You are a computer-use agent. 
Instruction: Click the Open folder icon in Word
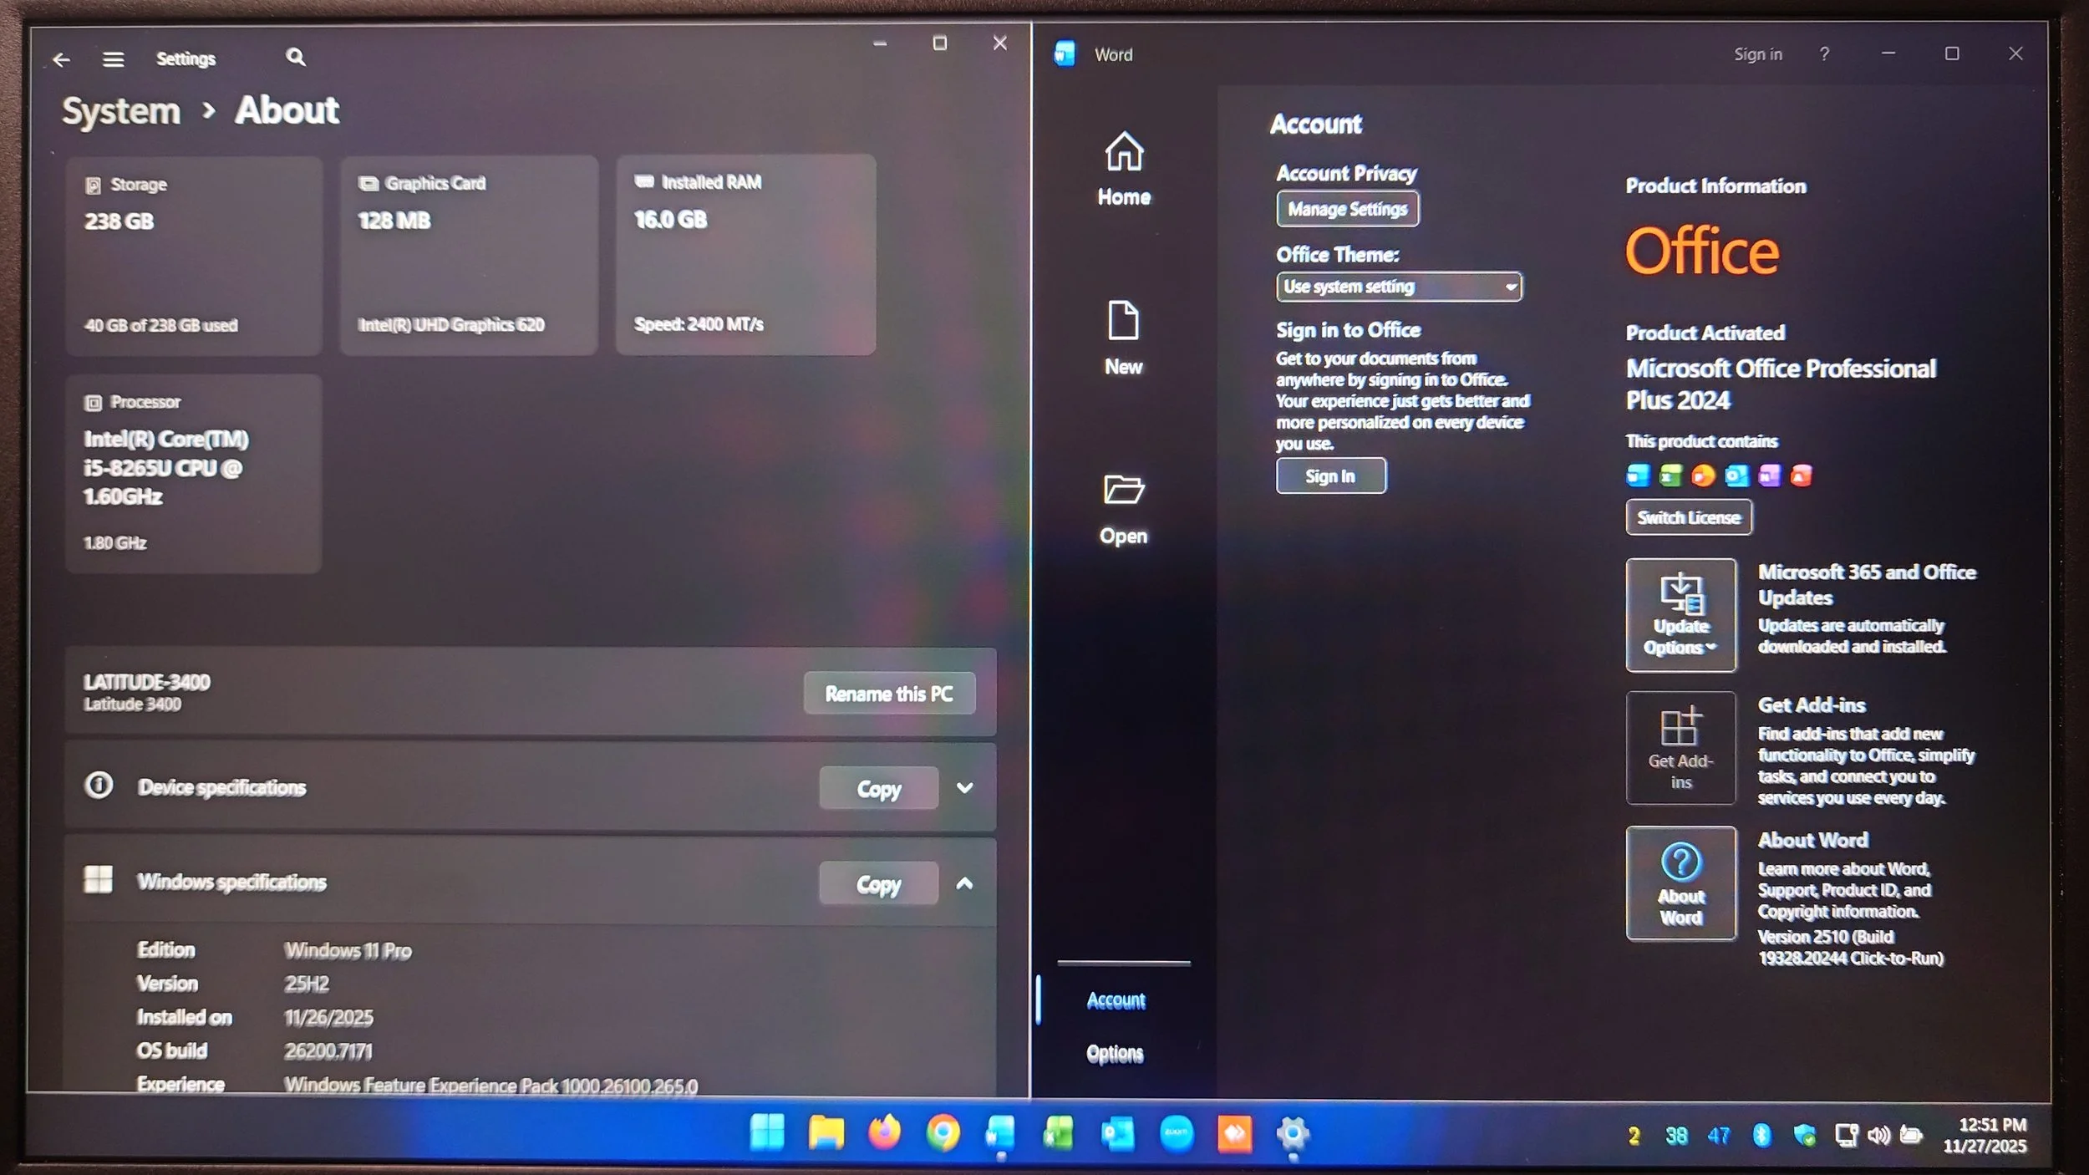click(x=1123, y=490)
